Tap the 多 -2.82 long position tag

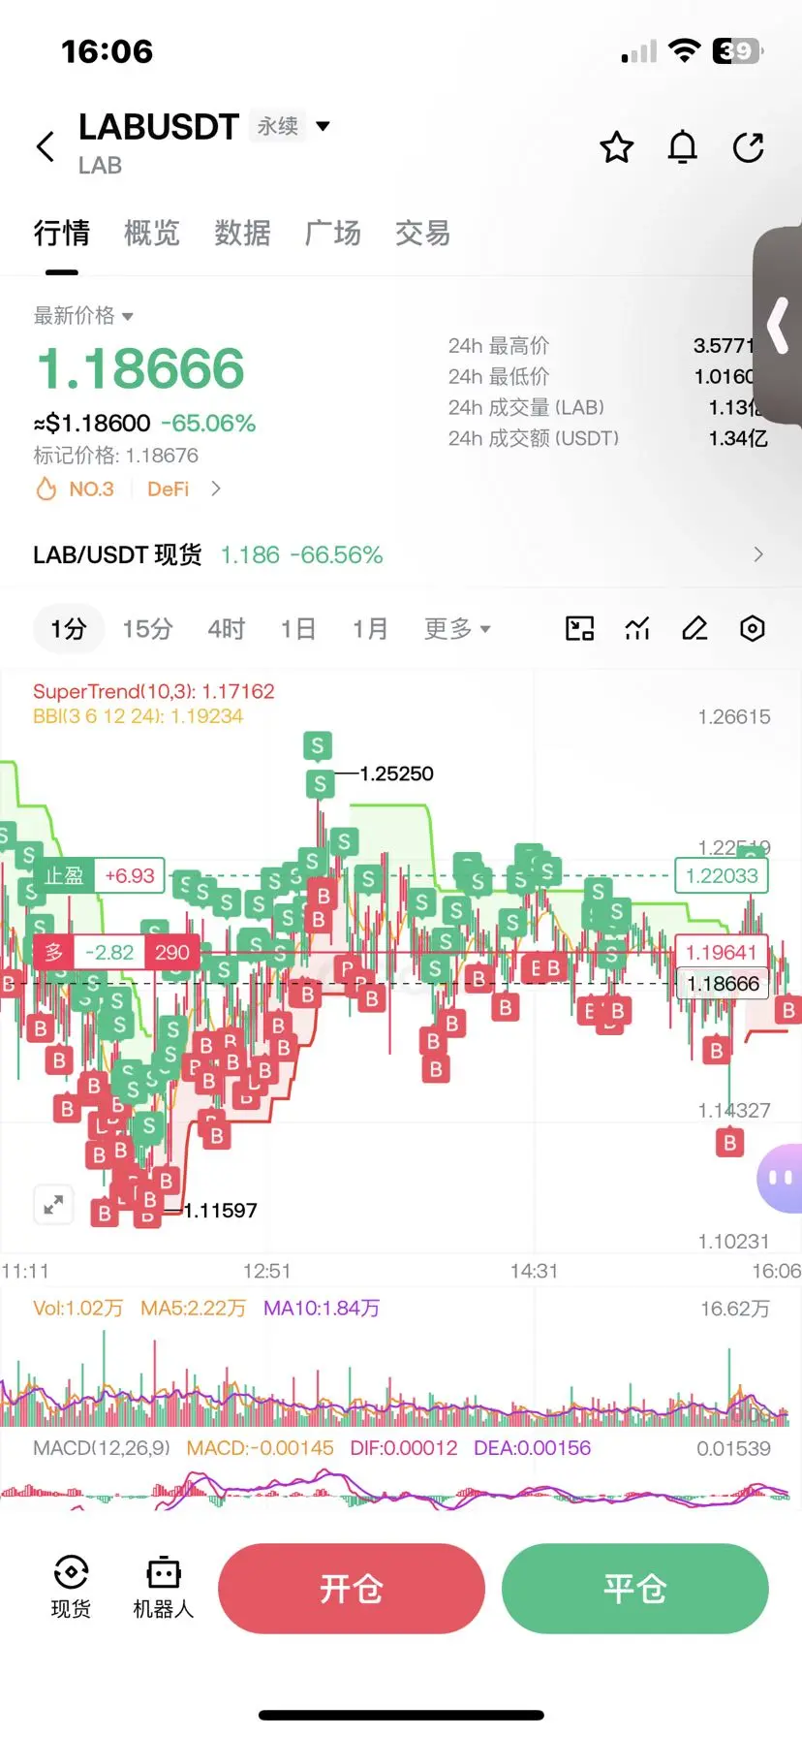point(88,953)
